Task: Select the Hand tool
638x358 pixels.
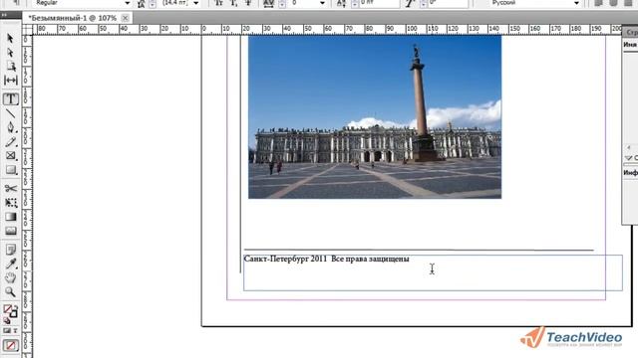Action: point(11,278)
